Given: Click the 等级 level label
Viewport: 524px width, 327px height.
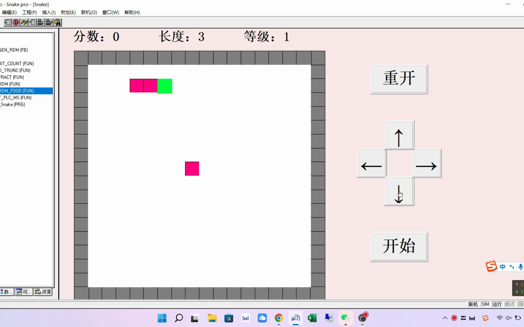Looking at the screenshot, I should click(267, 37).
